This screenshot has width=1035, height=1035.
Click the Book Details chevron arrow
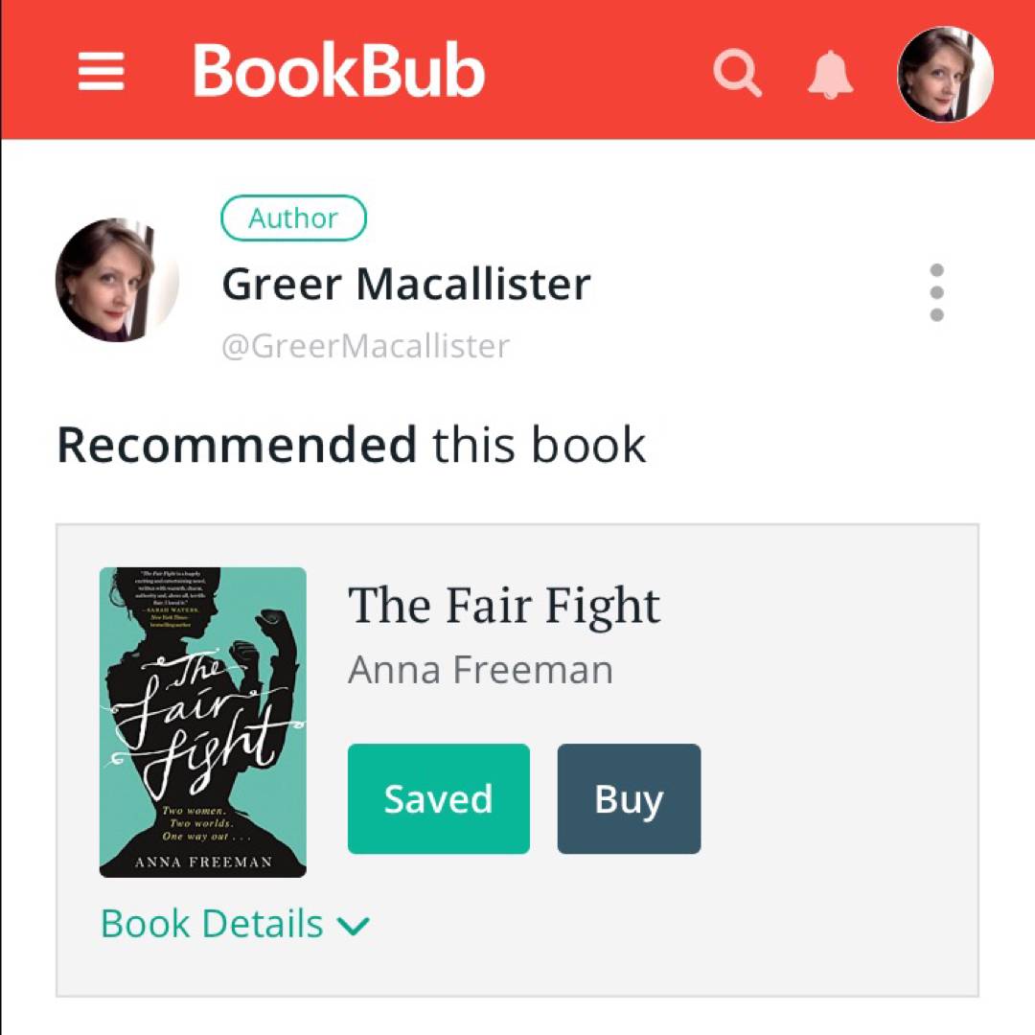pos(353,926)
